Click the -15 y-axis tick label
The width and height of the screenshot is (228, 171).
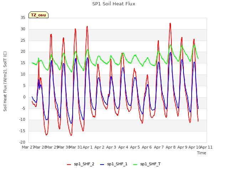(22, 131)
